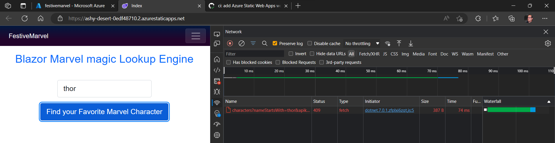Sort by the Waterfall column arrow

[x=549, y=101]
